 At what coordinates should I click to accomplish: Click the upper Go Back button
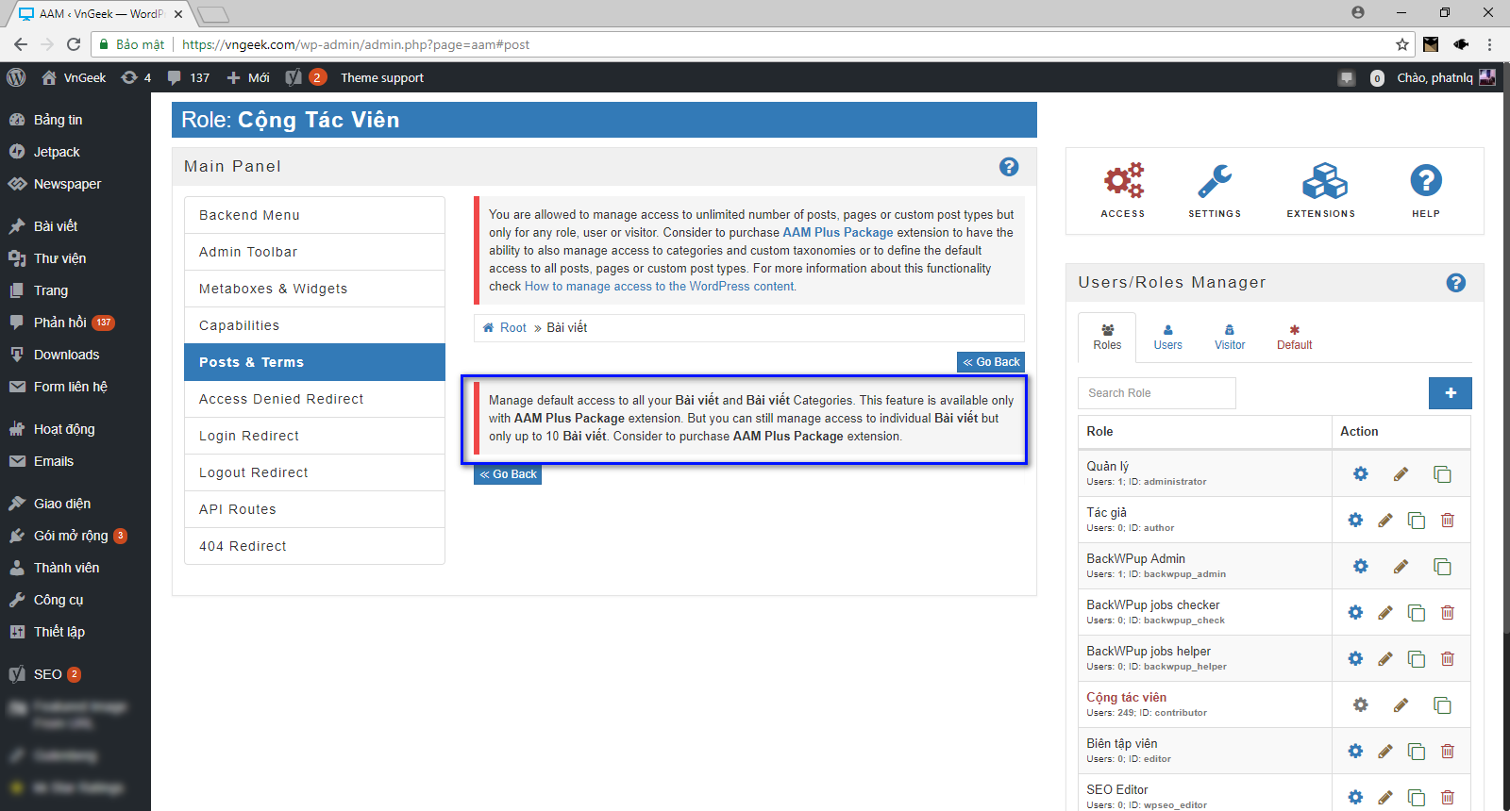(991, 362)
